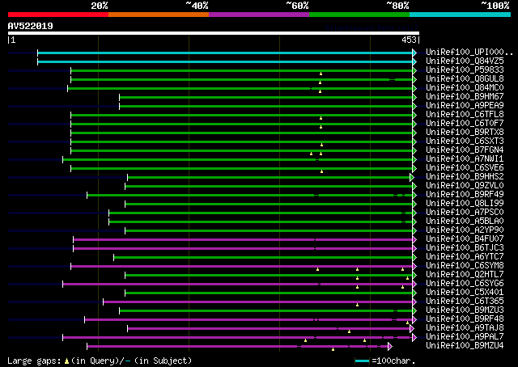Click the purple alignment bar for UniRef100_B4FU07
The width and height of the screenshot is (518, 367).
tap(243, 239)
